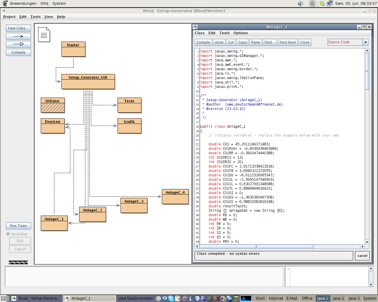Viewport: 378px width, 302px height.
Task: Open the project README text file icon
Action: pos(44,35)
